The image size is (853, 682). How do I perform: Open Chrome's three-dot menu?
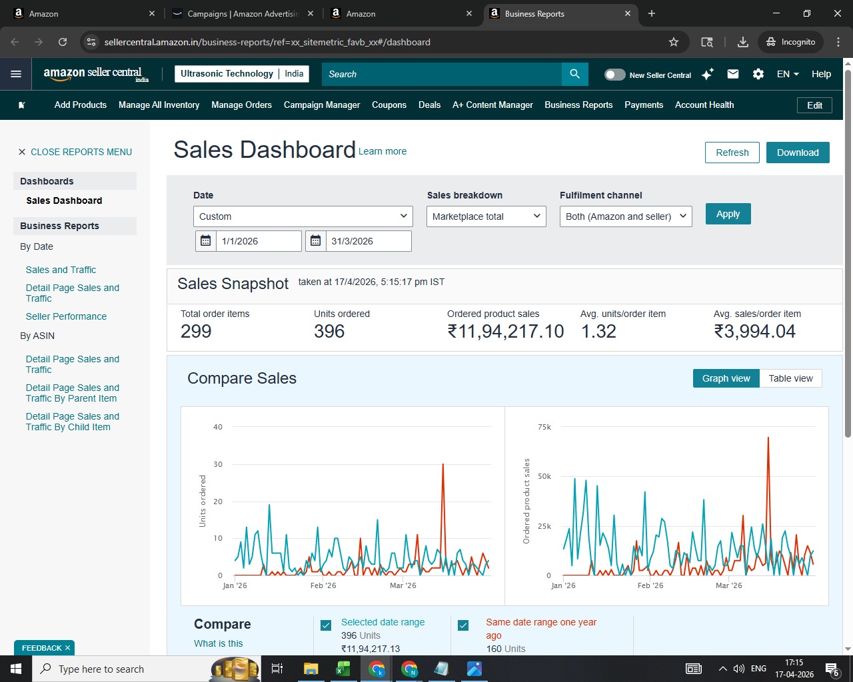pos(838,42)
